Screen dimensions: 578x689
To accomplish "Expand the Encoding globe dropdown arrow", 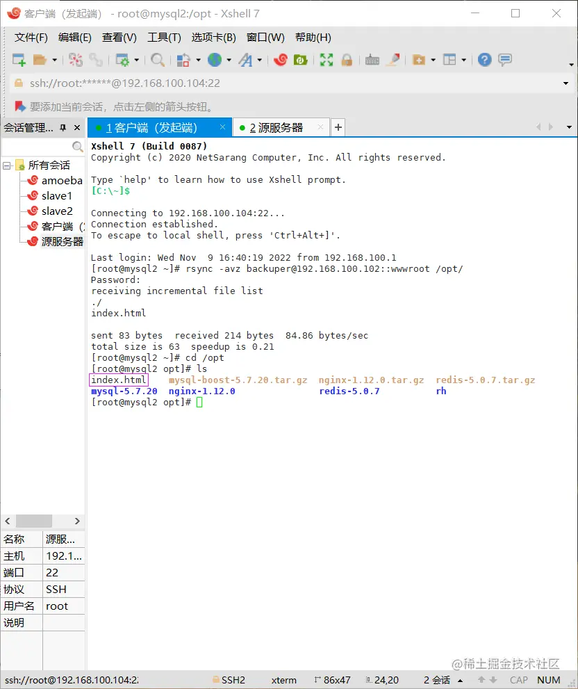I will point(229,60).
